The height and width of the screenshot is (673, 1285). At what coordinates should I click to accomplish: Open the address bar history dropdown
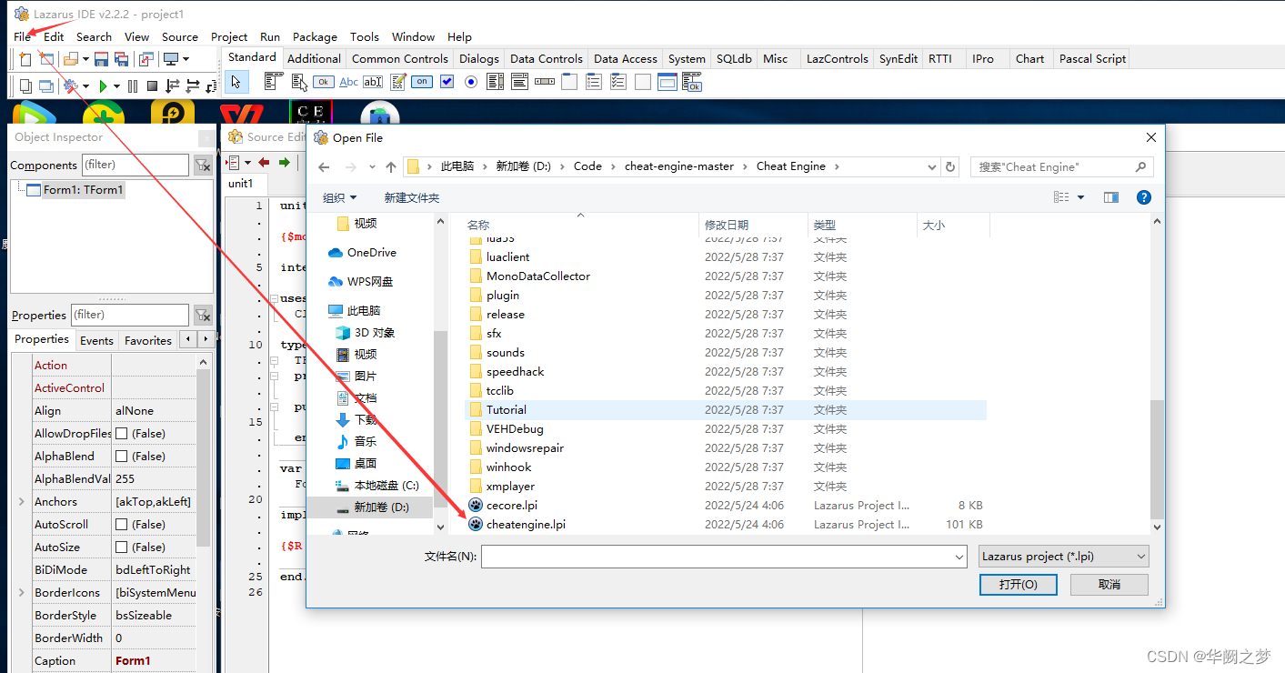point(931,166)
